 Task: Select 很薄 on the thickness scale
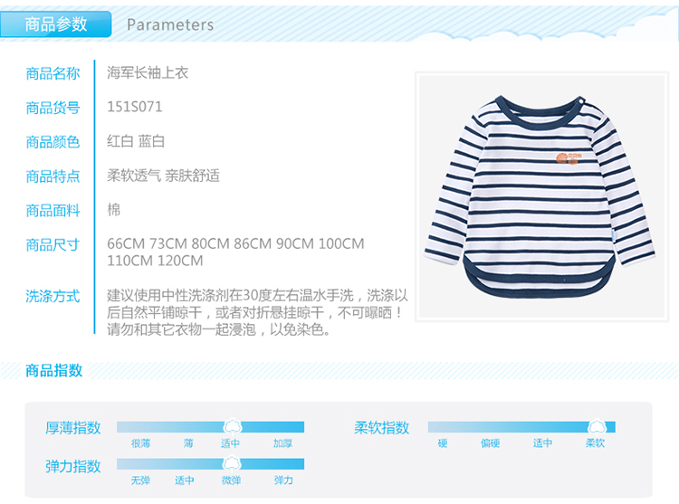[x=140, y=443]
